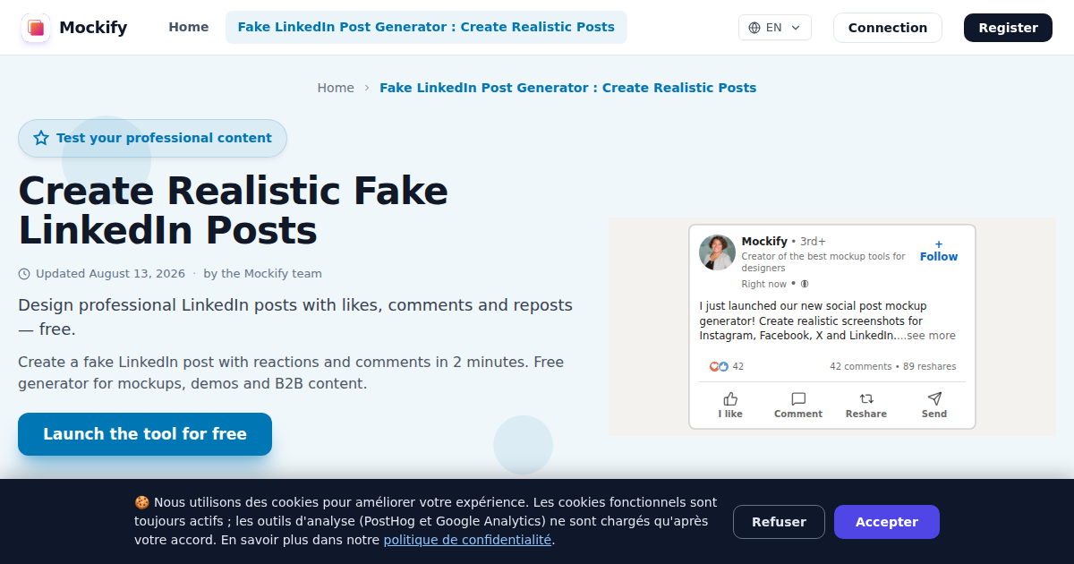Click the Comment speech bubble icon
Screen dimensions: 1074x564
point(798,398)
